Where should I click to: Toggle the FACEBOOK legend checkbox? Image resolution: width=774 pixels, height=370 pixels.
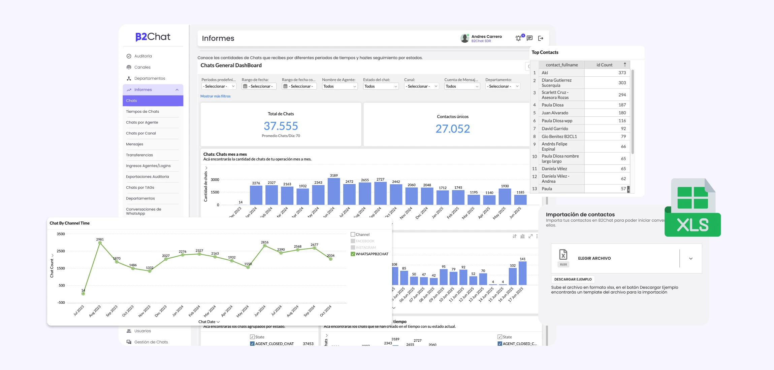pos(353,241)
